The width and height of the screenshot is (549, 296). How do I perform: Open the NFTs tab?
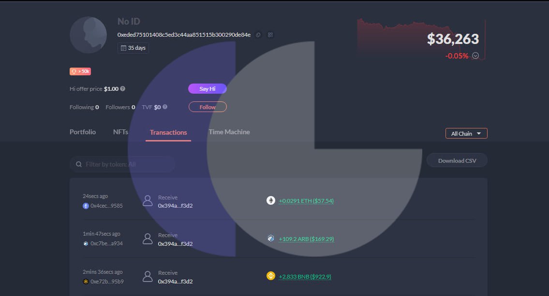click(x=120, y=132)
